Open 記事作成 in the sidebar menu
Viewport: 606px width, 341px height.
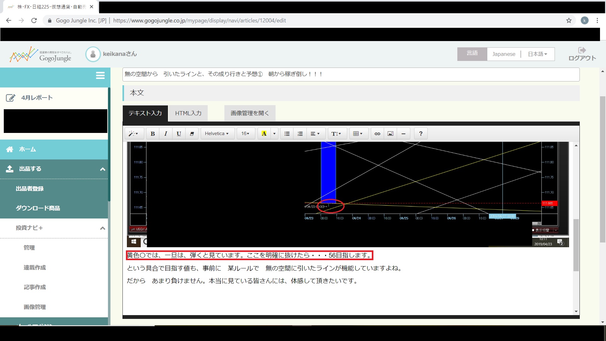(x=35, y=287)
